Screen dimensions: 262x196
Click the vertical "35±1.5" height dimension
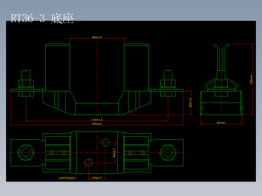[190, 103]
